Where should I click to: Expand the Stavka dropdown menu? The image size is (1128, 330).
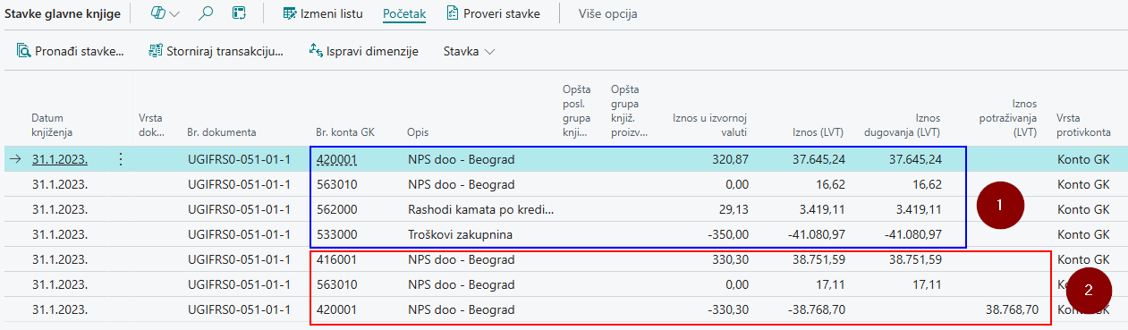470,52
